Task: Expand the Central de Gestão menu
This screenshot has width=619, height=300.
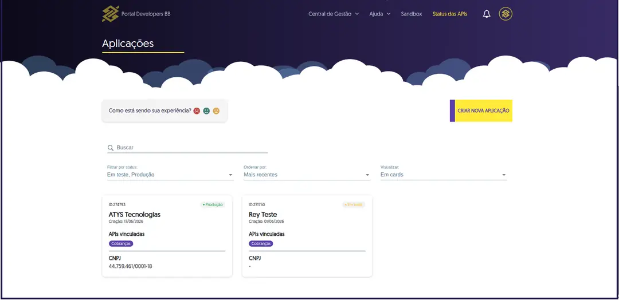Action: [334, 14]
